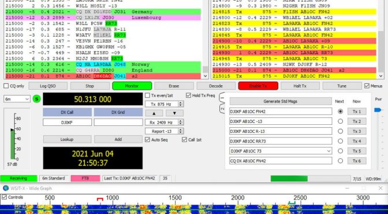Open the 6m band dropdown
Viewport: 388px width, 214px height.
point(17,99)
